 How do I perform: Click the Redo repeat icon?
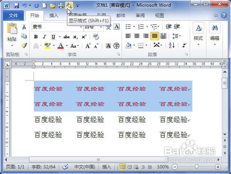click(36, 6)
